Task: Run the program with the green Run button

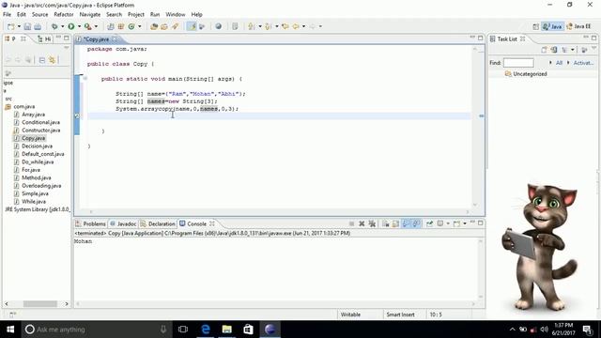Action: coord(71,26)
